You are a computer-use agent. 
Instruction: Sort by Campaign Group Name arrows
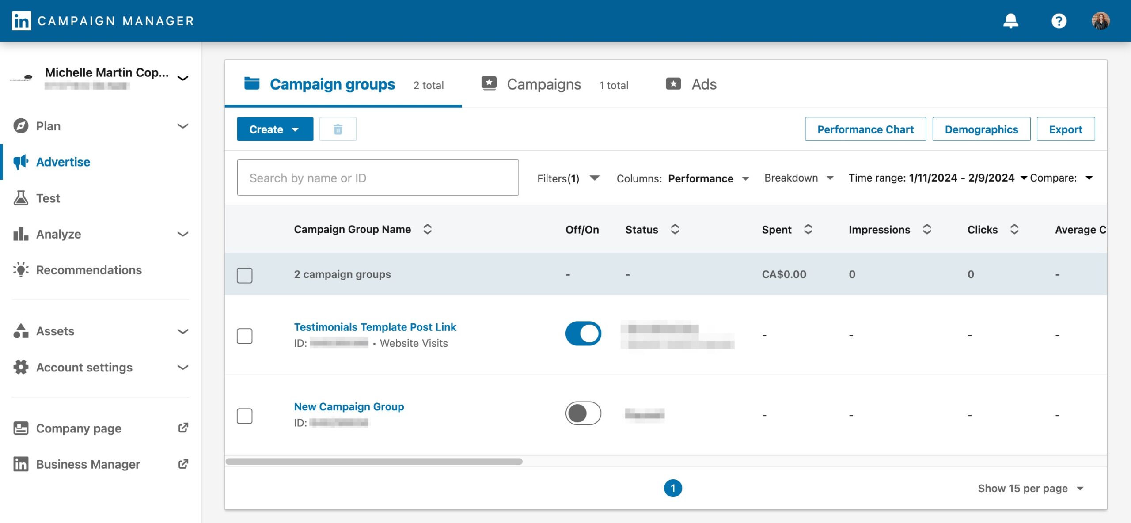click(x=427, y=229)
